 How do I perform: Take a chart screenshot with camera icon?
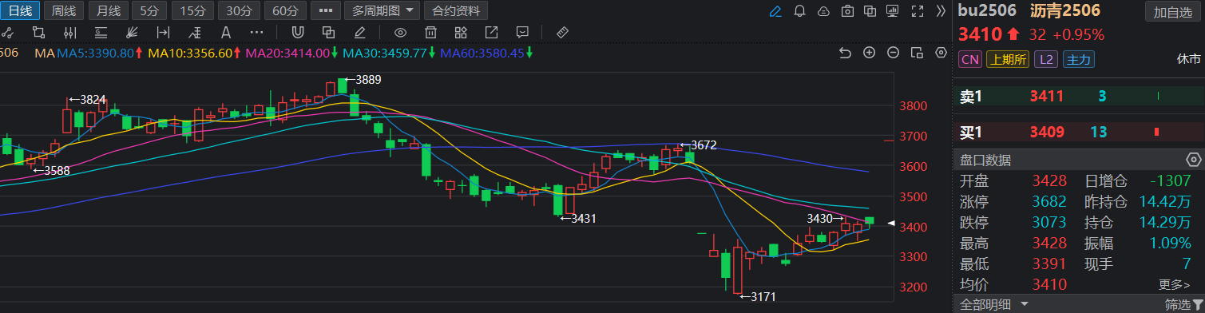click(847, 11)
